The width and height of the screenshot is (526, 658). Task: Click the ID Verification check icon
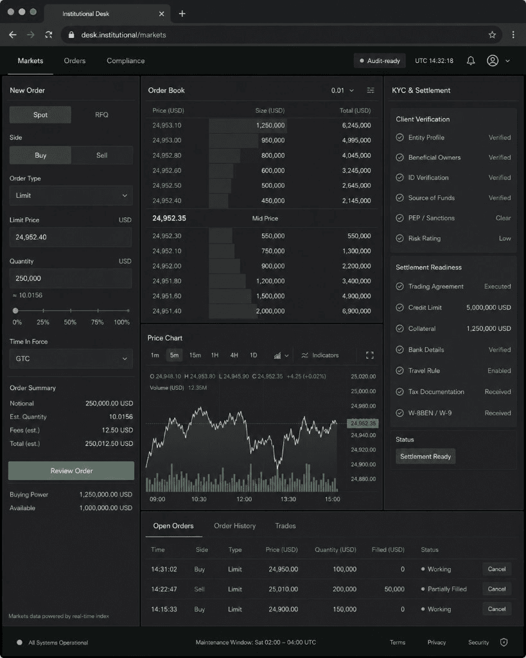(399, 177)
